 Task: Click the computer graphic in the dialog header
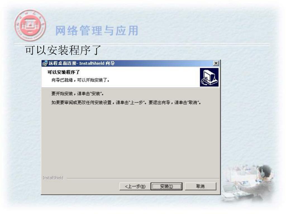[x=209, y=77]
